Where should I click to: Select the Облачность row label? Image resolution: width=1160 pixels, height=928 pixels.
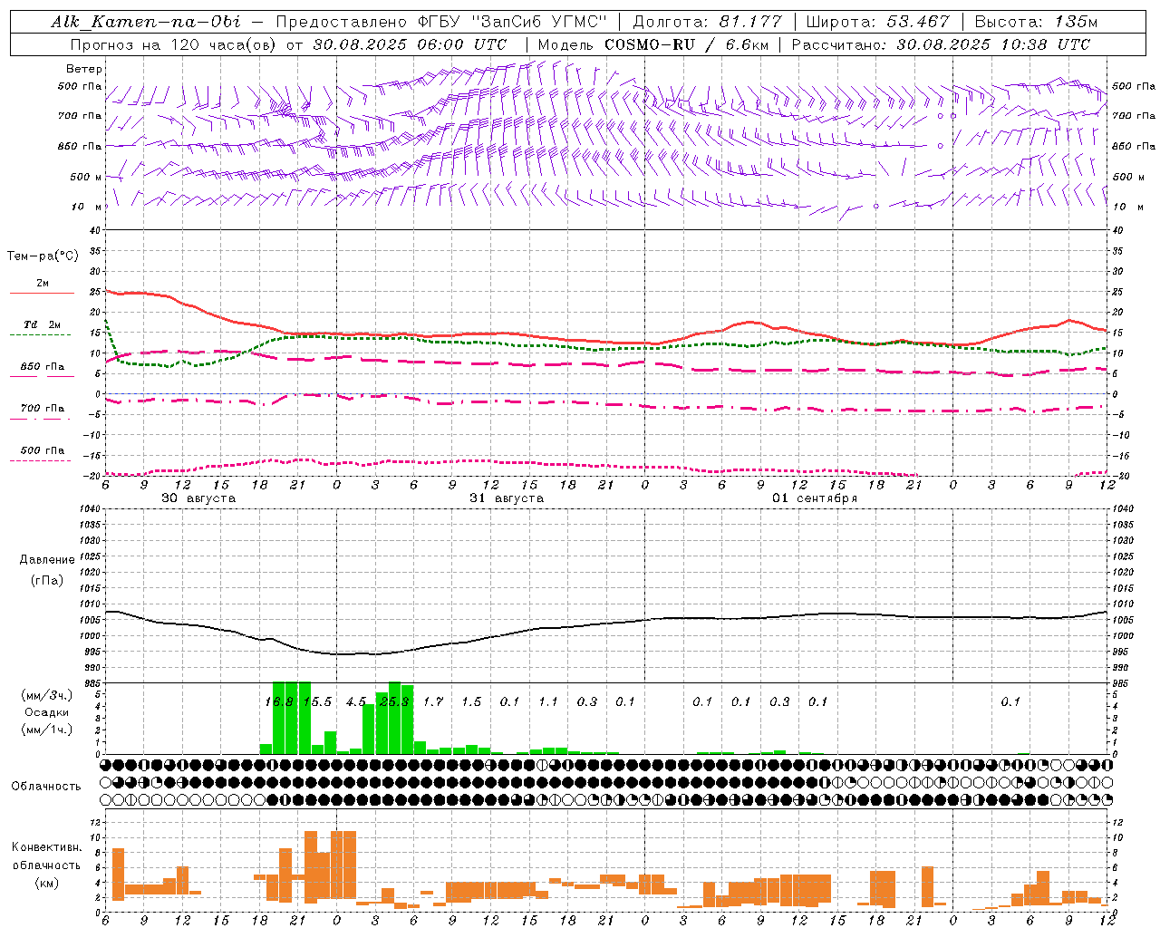coord(46,787)
